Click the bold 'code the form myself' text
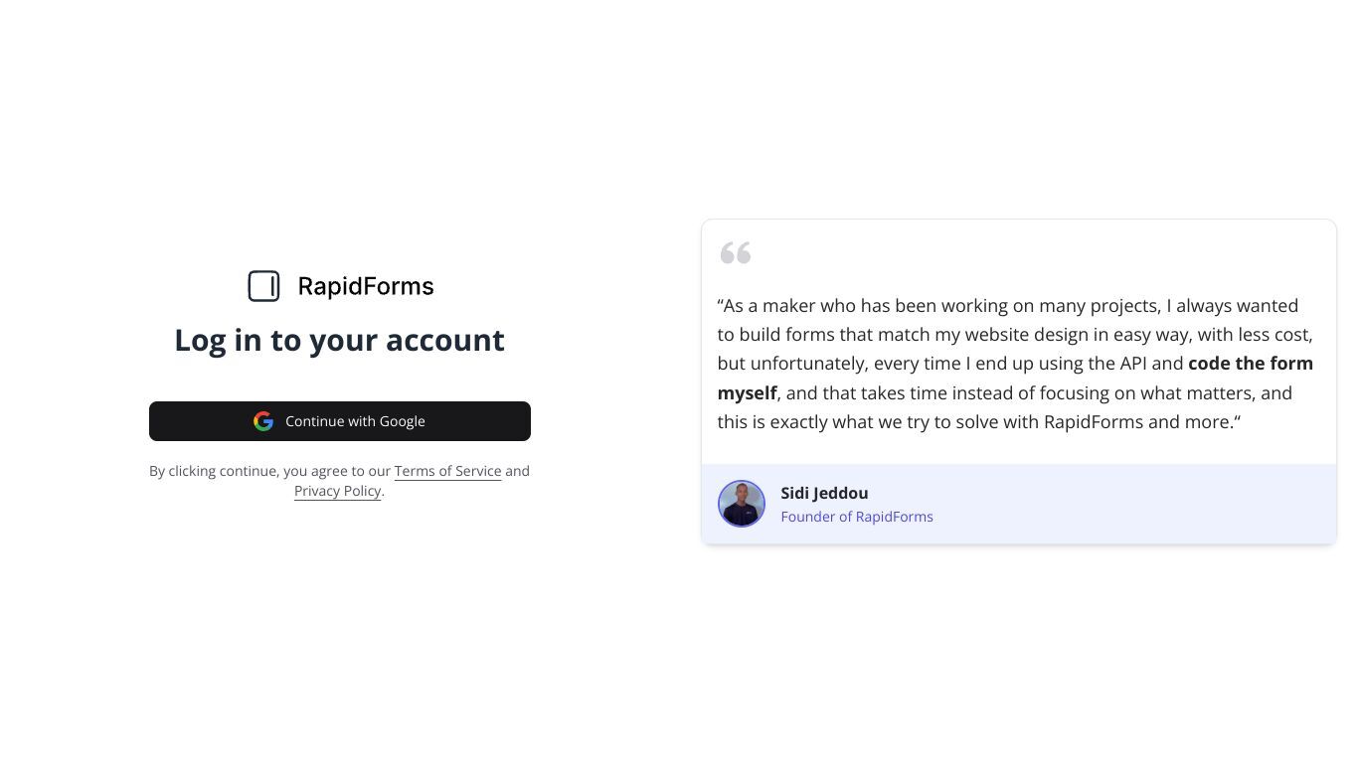This screenshot has height=763, width=1358. click(x=1251, y=364)
